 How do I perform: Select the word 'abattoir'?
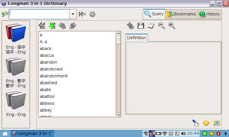click(77, 96)
